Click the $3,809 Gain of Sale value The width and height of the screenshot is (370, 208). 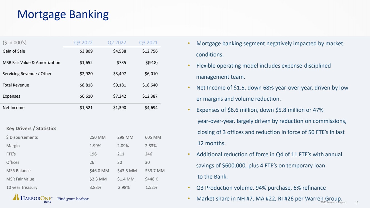pyautogui.click(x=86, y=51)
